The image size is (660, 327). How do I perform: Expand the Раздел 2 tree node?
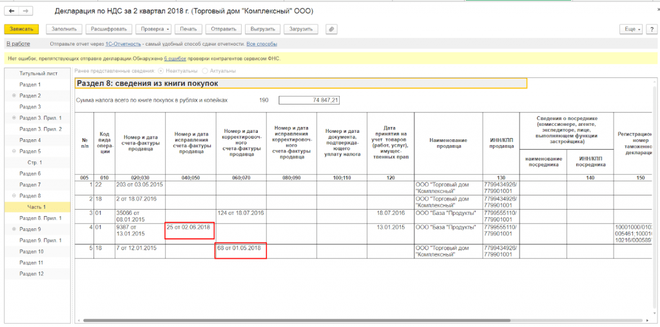point(14,95)
